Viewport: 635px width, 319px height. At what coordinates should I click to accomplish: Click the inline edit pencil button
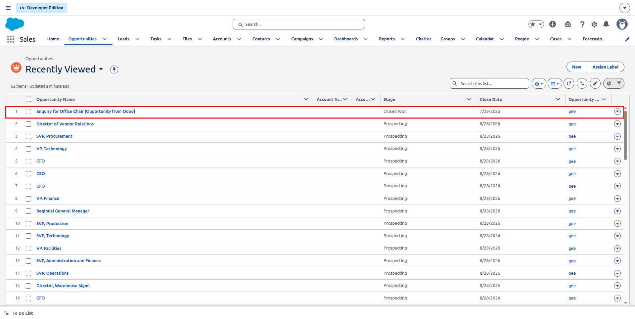595,84
